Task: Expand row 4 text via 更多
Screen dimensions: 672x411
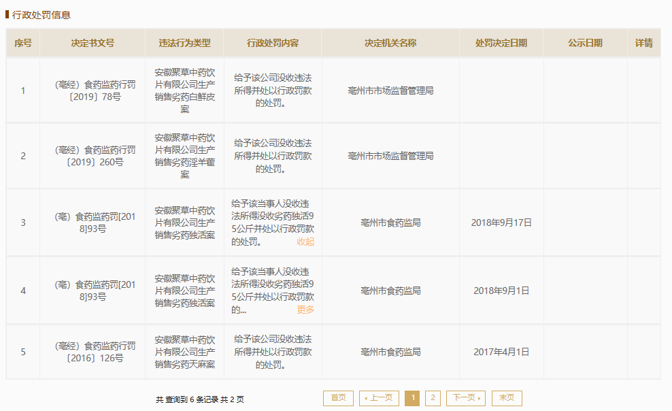Action: [x=305, y=310]
